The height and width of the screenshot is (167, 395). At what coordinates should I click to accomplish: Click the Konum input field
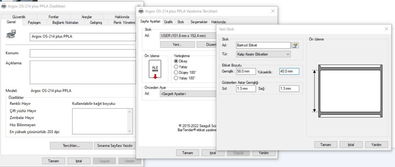pos(83,53)
